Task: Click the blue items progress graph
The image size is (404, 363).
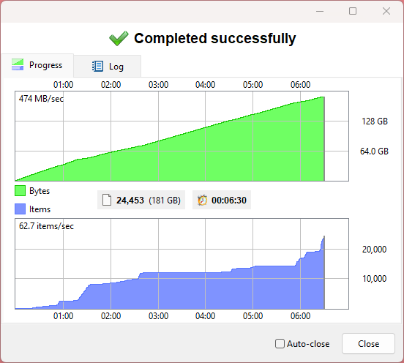Action: click(182, 263)
